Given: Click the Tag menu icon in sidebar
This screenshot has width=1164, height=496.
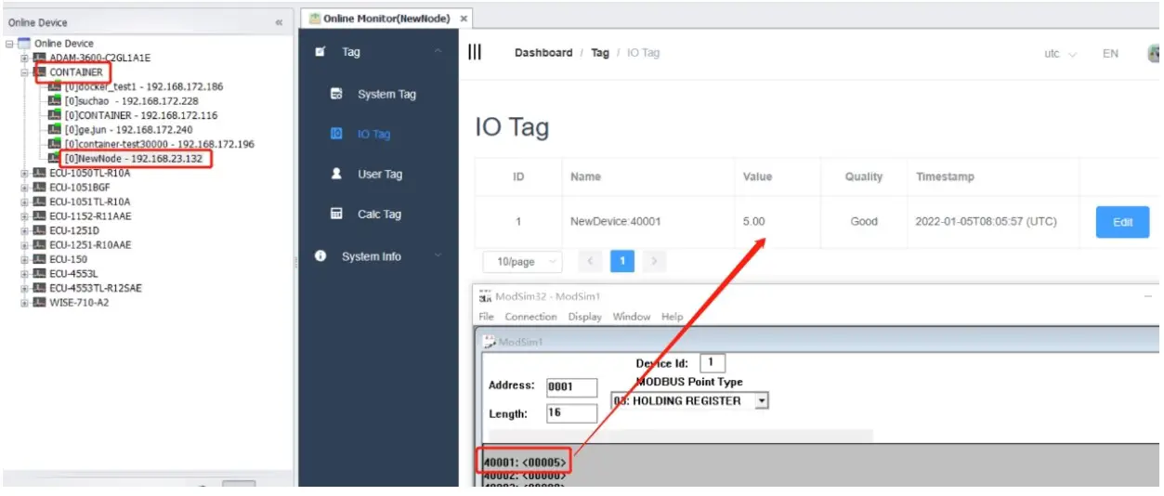Looking at the screenshot, I should [320, 52].
